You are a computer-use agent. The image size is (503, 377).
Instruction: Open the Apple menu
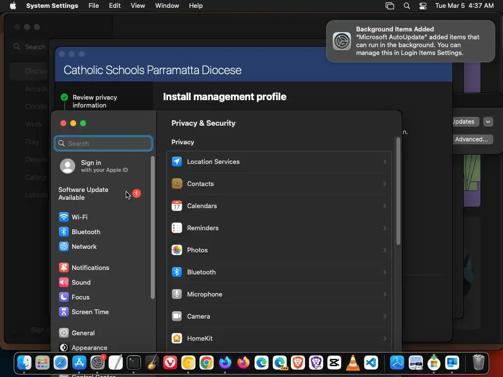coord(13,6)
